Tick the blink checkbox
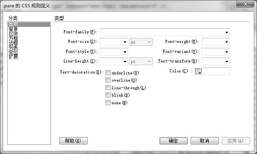The image size is (257, 154). (x=108, y=95)
